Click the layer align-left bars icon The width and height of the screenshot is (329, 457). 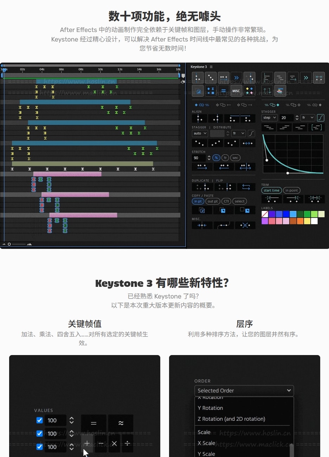(x=267, y=78)
